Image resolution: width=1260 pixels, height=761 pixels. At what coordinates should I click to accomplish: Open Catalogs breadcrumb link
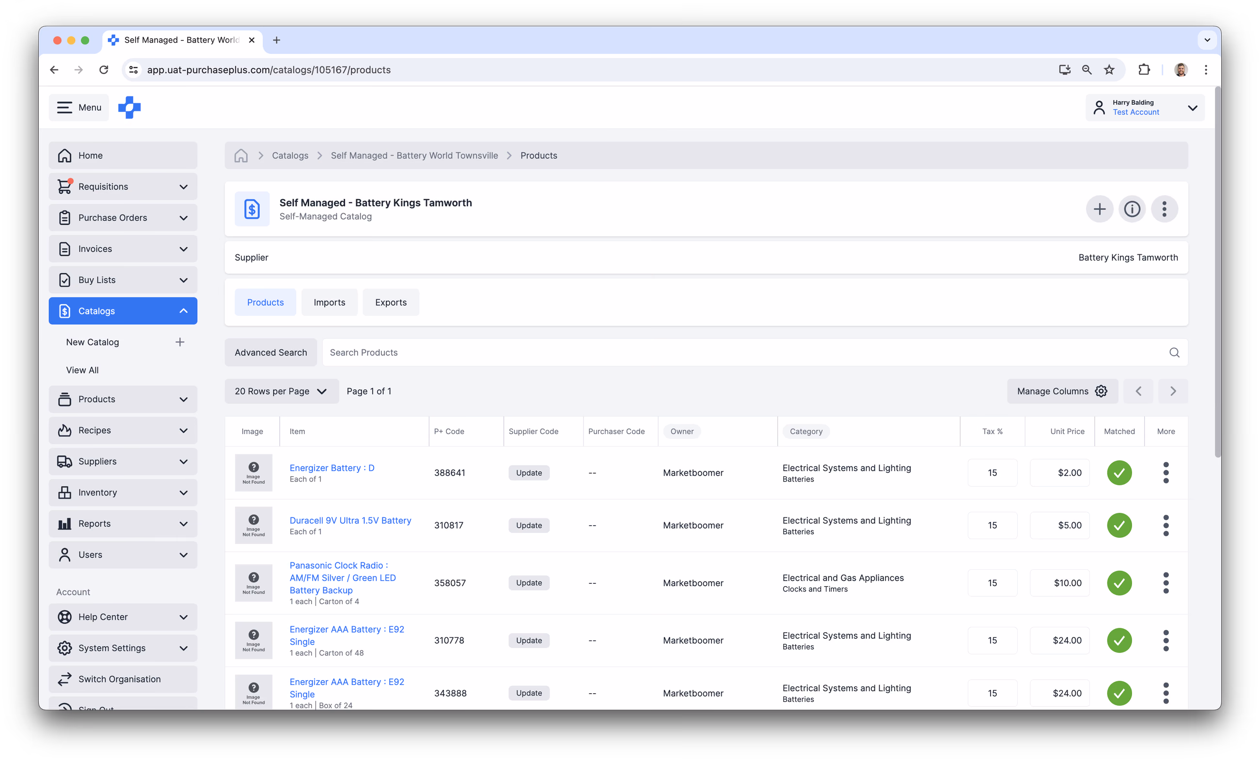point(290,155)
